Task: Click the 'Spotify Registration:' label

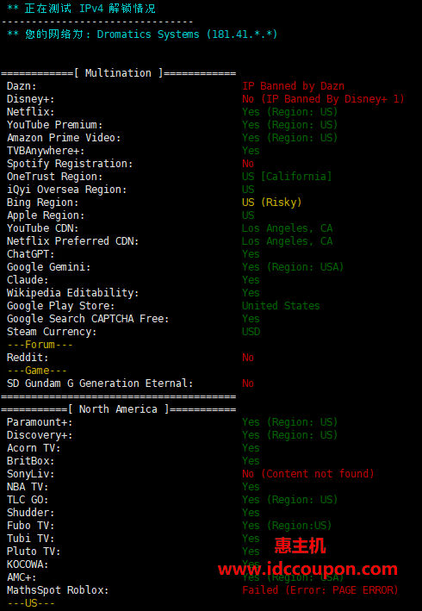Action: pyautogui.click(x=70, y=164)
